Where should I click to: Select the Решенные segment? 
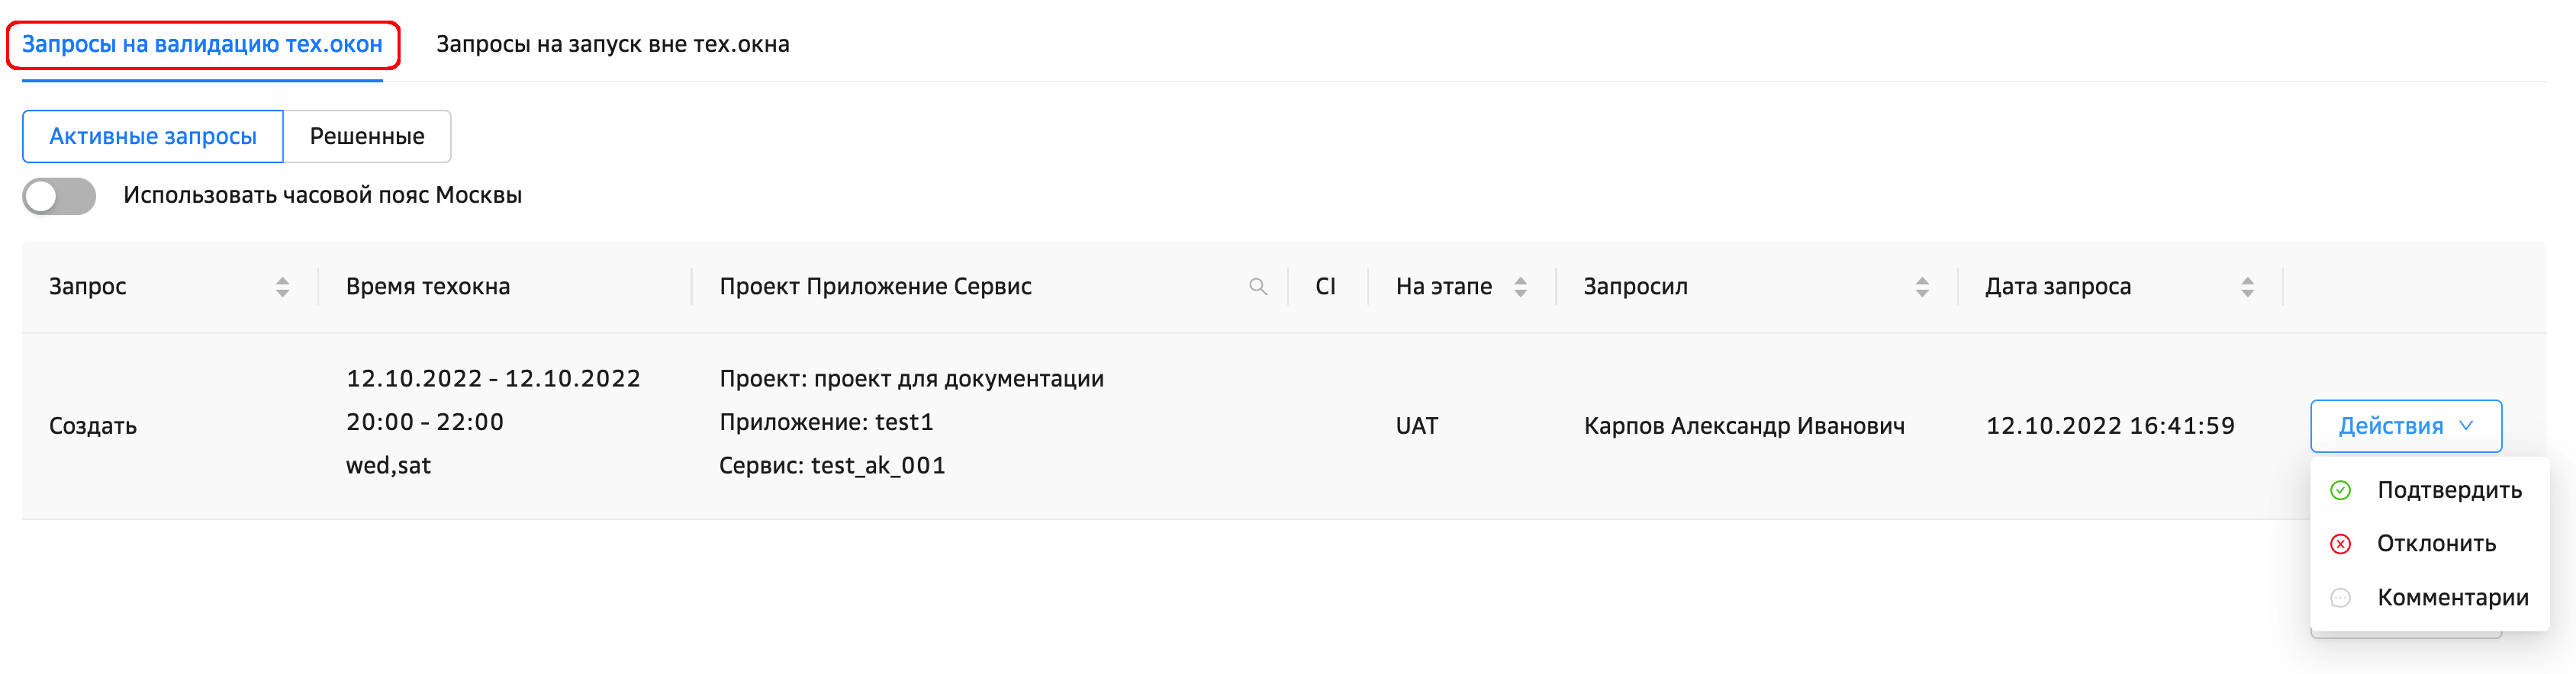coord(367,136)
